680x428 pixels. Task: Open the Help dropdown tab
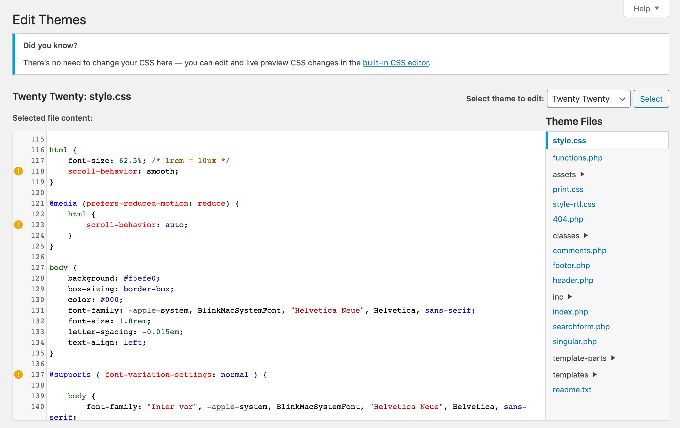pyautogui.click(x=646, y=9)
